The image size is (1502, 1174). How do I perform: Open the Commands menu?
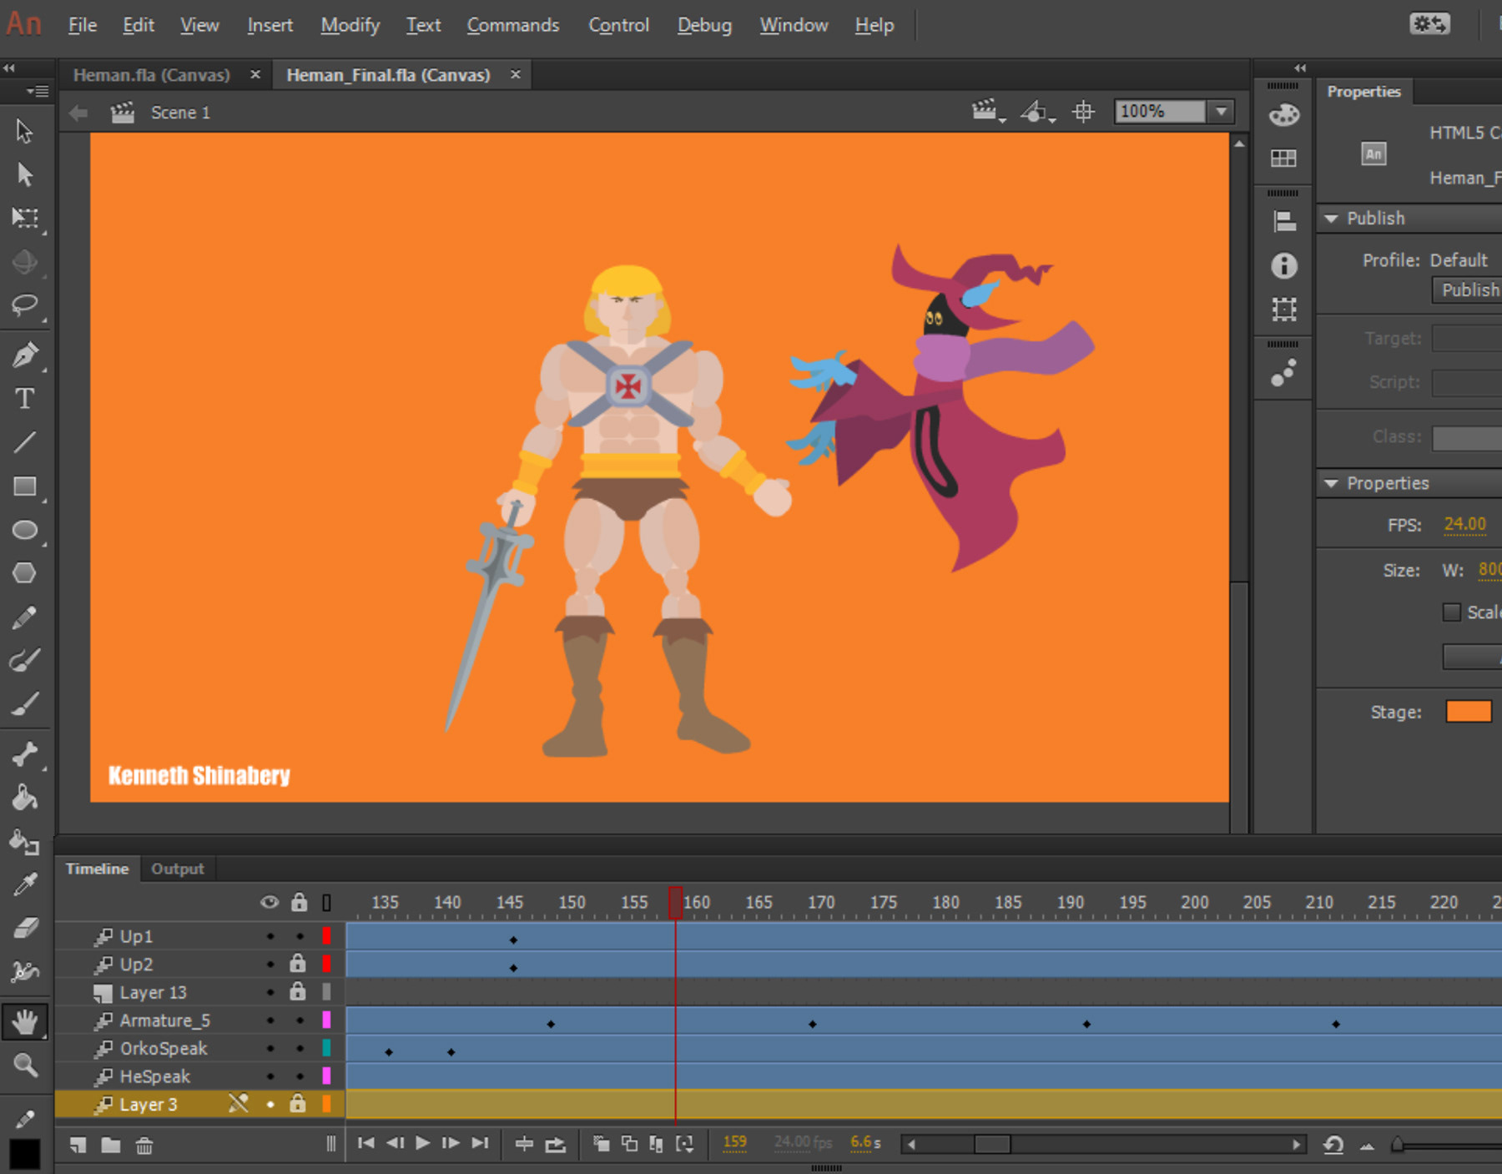click(x=513, y=25)
